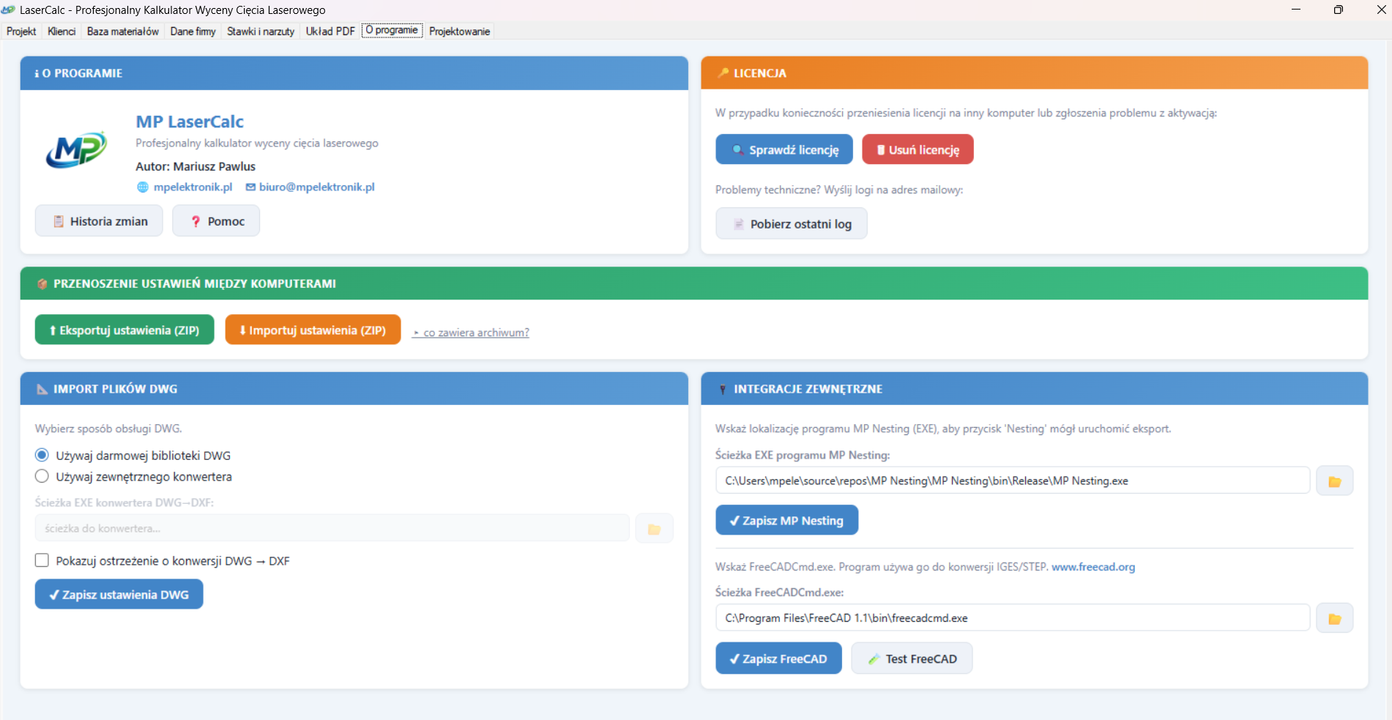Open Historia zmian

click(99, 221)
